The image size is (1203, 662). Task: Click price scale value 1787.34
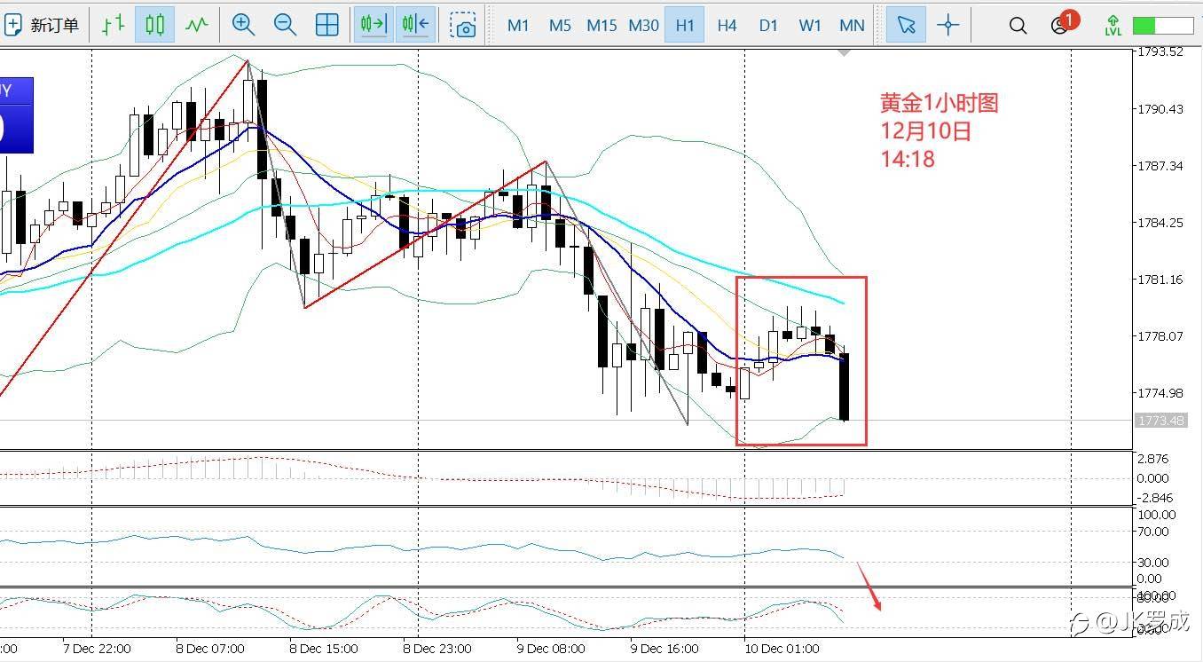pyautogui.click(x=1161, y=166)
